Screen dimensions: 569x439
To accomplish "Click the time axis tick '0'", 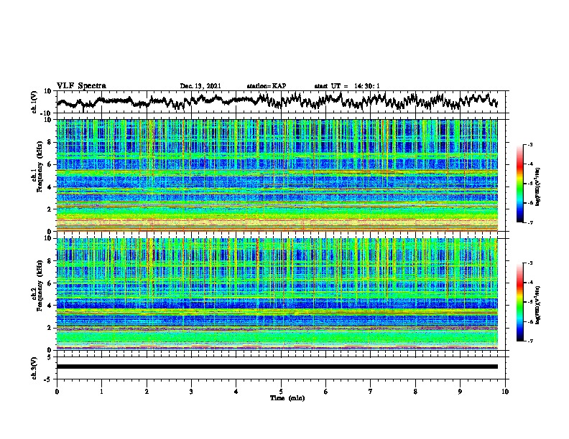I will (57, 392).
